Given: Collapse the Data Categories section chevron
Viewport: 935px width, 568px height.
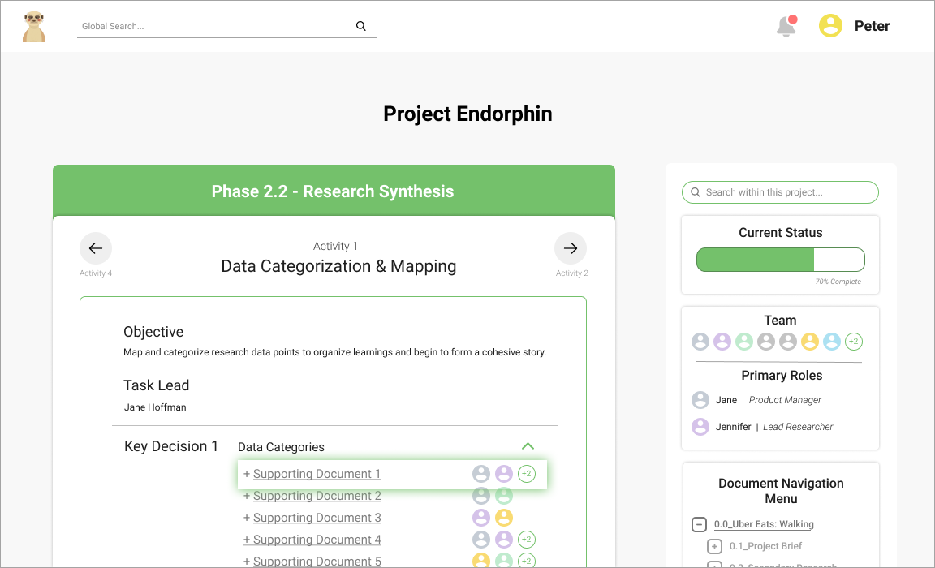Looking at the screenshot, I should coord(528,446).
